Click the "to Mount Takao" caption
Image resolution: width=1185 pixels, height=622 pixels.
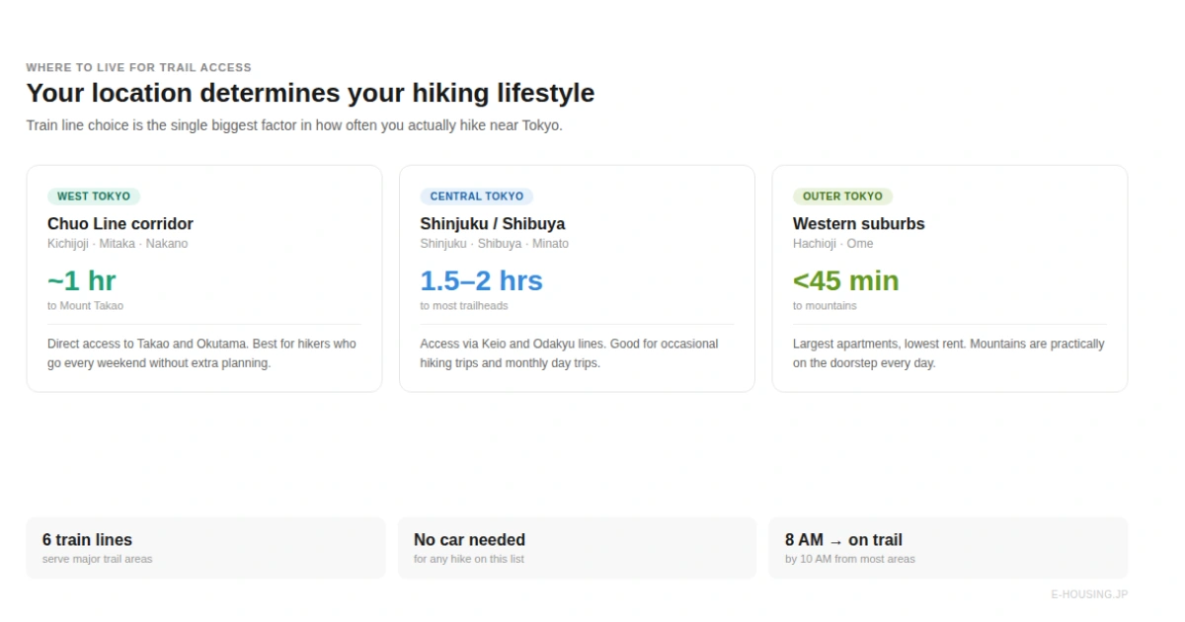pos(86,306)
